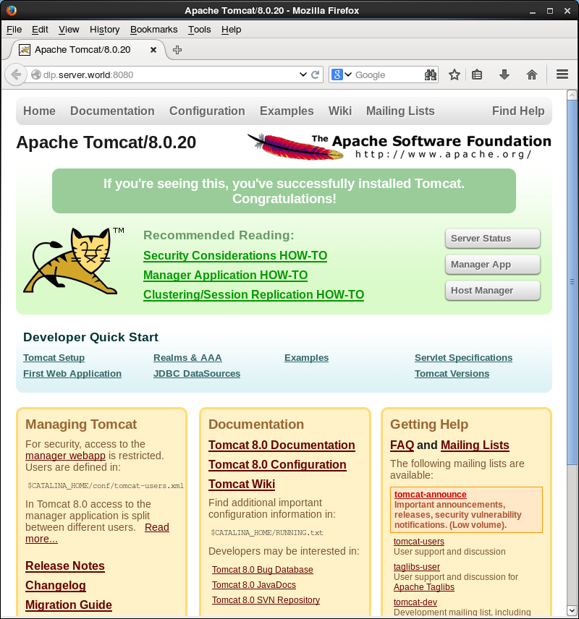This screenshot has width=579, height=619.
Task: Click the vertical scrollbar thumb
Action: coord(572,282)
